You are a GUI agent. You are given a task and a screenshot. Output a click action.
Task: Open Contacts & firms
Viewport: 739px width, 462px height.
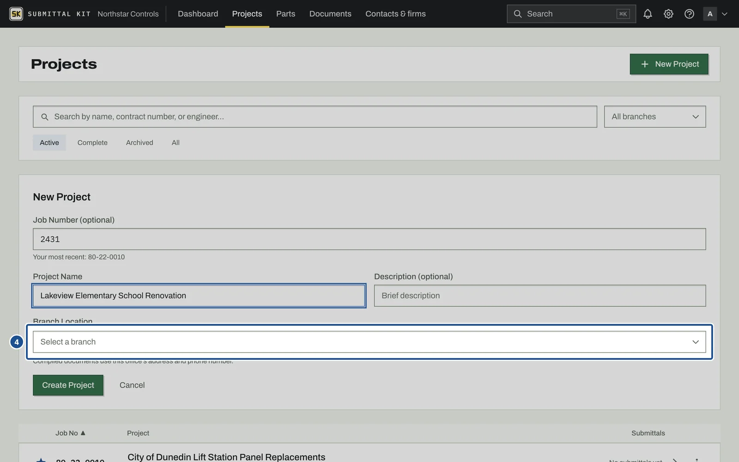click(395, 14)
